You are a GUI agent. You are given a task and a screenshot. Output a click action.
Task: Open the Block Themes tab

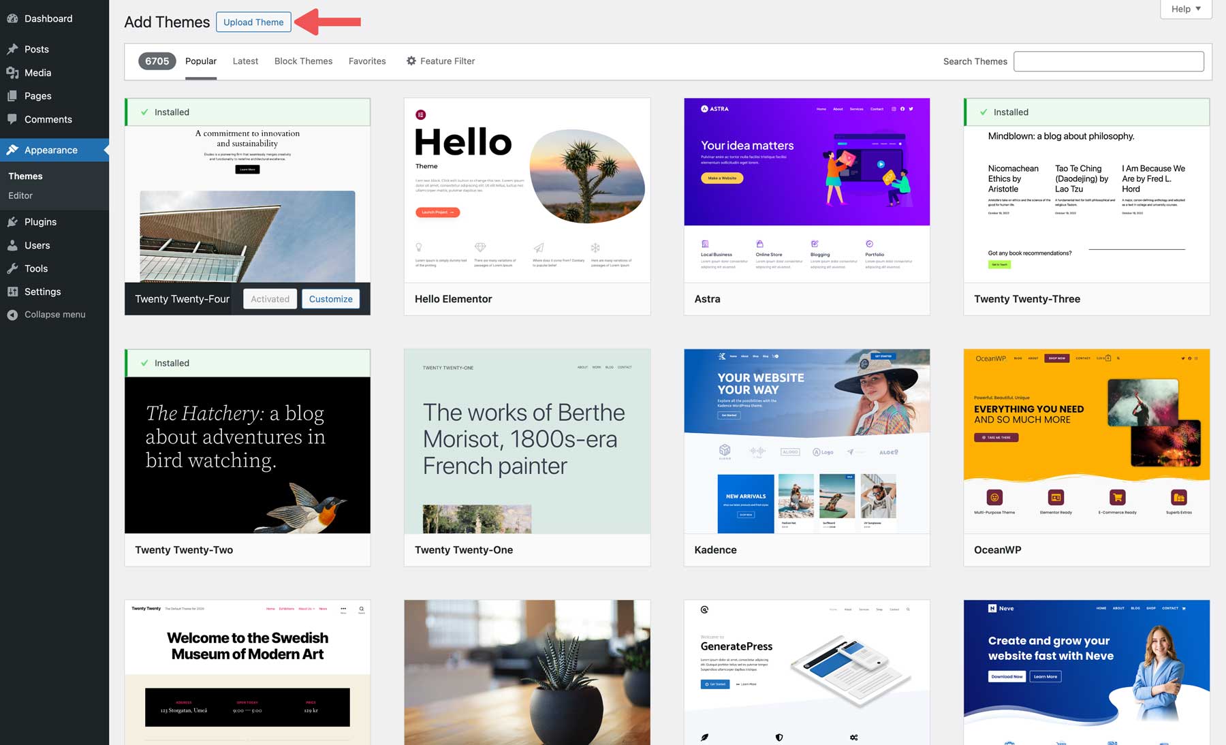pos(303,61)
